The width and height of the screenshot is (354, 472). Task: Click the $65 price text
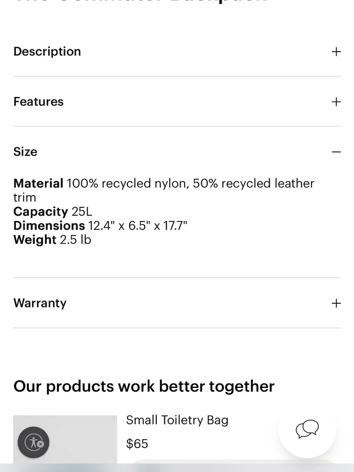[137, 444]
